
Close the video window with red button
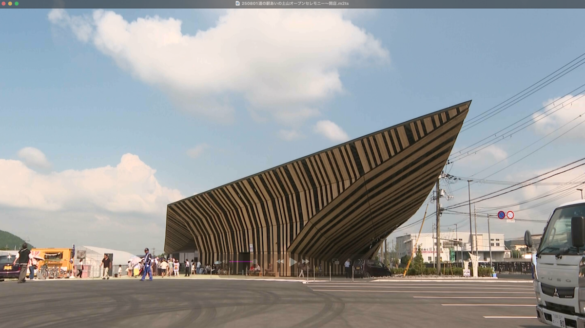(3, 3)
